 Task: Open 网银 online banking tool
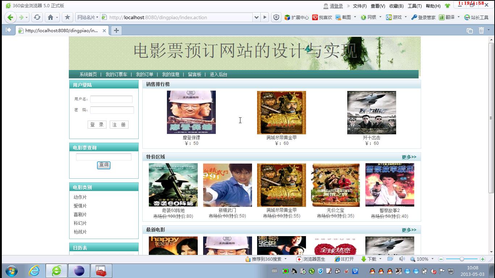[369, 17]
